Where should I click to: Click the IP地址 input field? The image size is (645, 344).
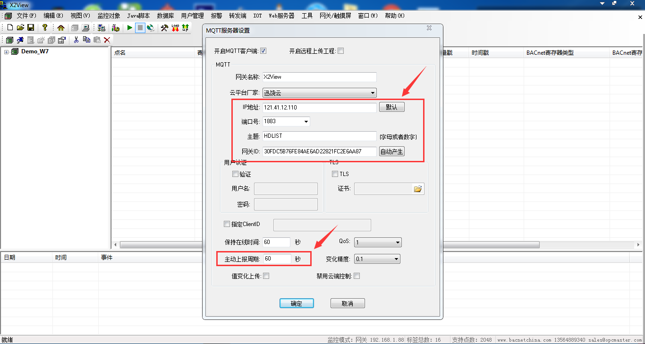click(319, 108)
